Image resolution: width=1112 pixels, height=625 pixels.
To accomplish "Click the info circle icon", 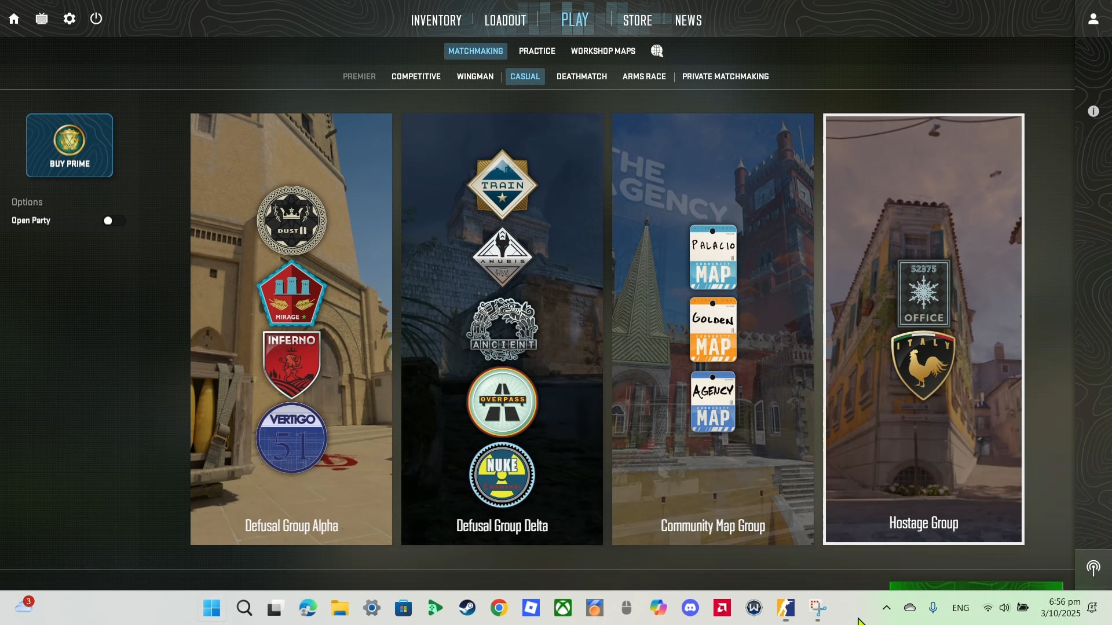I will coord(1093,111).
